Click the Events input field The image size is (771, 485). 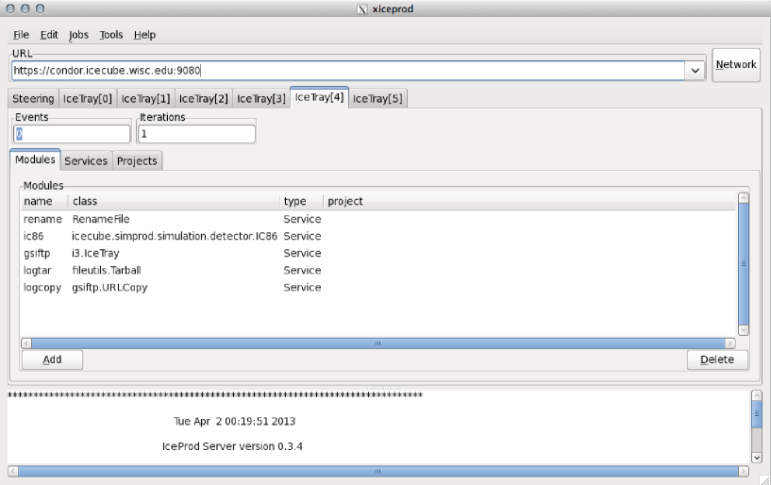[72, 134]
